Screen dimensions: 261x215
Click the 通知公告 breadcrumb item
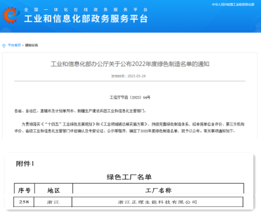tap(31, 45)
